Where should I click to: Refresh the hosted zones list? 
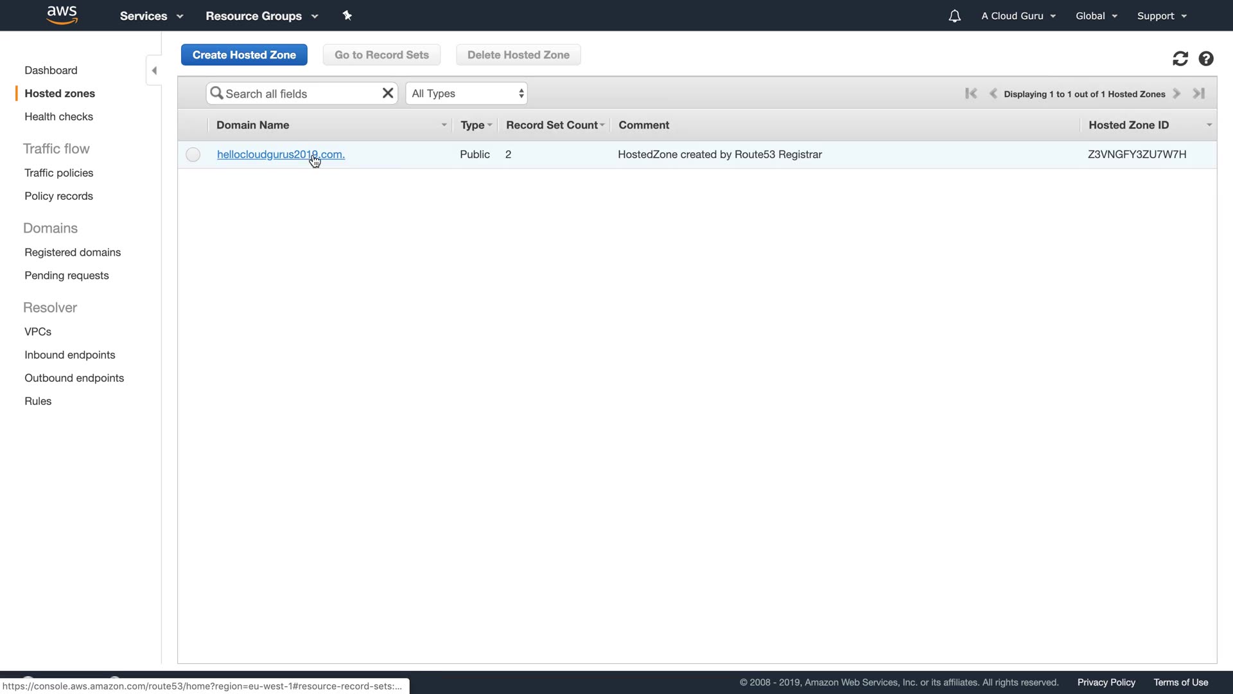pos(1180,59)
